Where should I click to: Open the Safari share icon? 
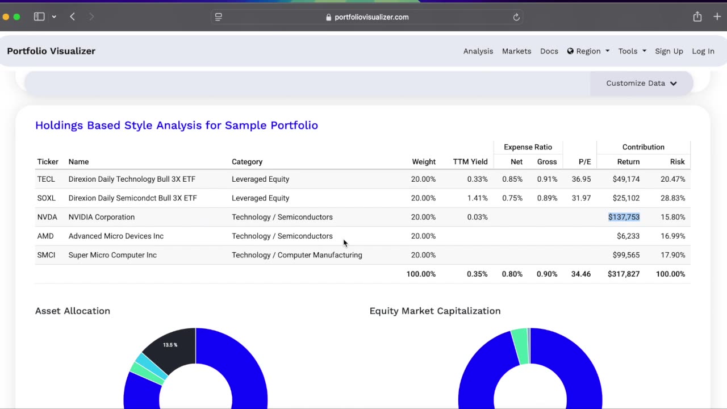pyautogui.click(x=697, y=16)
